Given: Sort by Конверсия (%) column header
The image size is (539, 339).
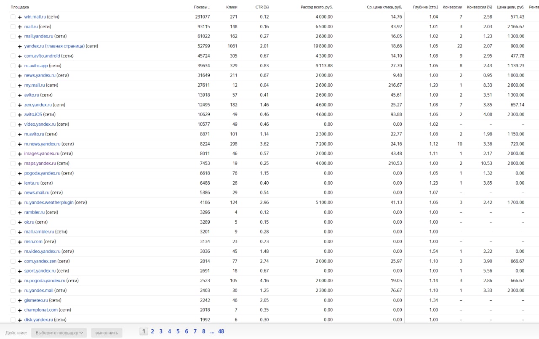Looking at the screenshot, I should (480, 7).
